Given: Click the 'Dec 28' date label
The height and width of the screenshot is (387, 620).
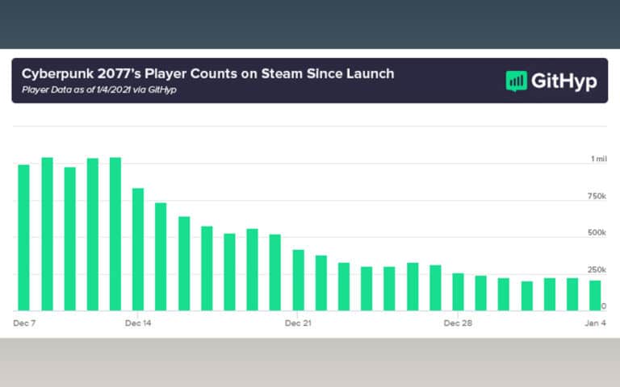Looking at the screenshot, I should point(458,322).
